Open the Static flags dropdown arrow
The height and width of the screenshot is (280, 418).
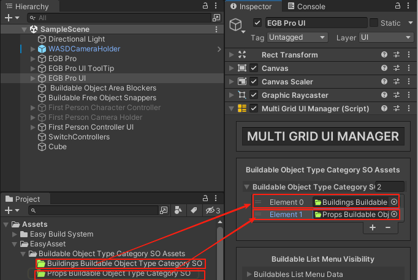coord(411,23)
